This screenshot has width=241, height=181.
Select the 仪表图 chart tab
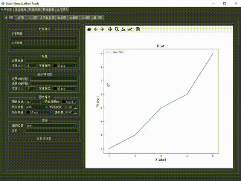(74, 18)
